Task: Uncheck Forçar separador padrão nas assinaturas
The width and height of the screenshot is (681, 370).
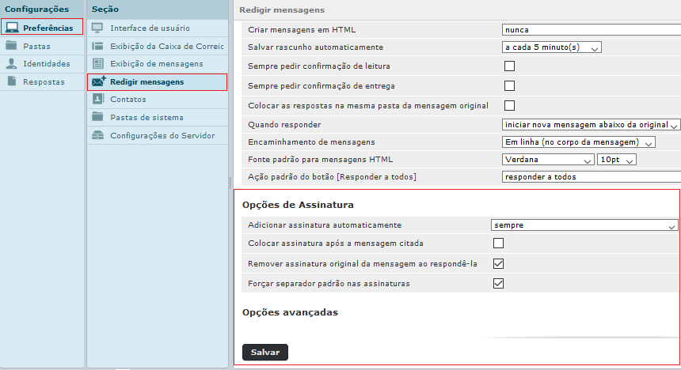Action: 498,283
